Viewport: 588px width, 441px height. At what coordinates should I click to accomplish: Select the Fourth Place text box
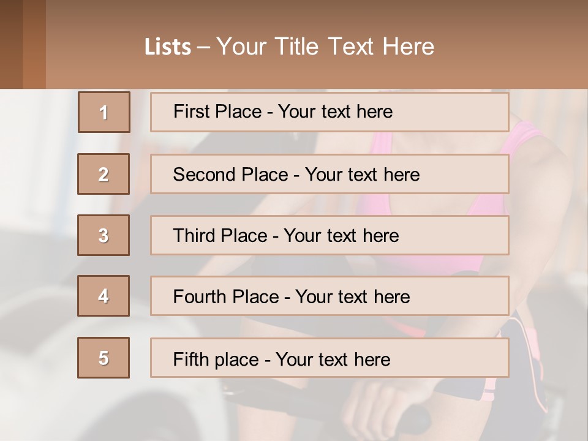(330, 296)
